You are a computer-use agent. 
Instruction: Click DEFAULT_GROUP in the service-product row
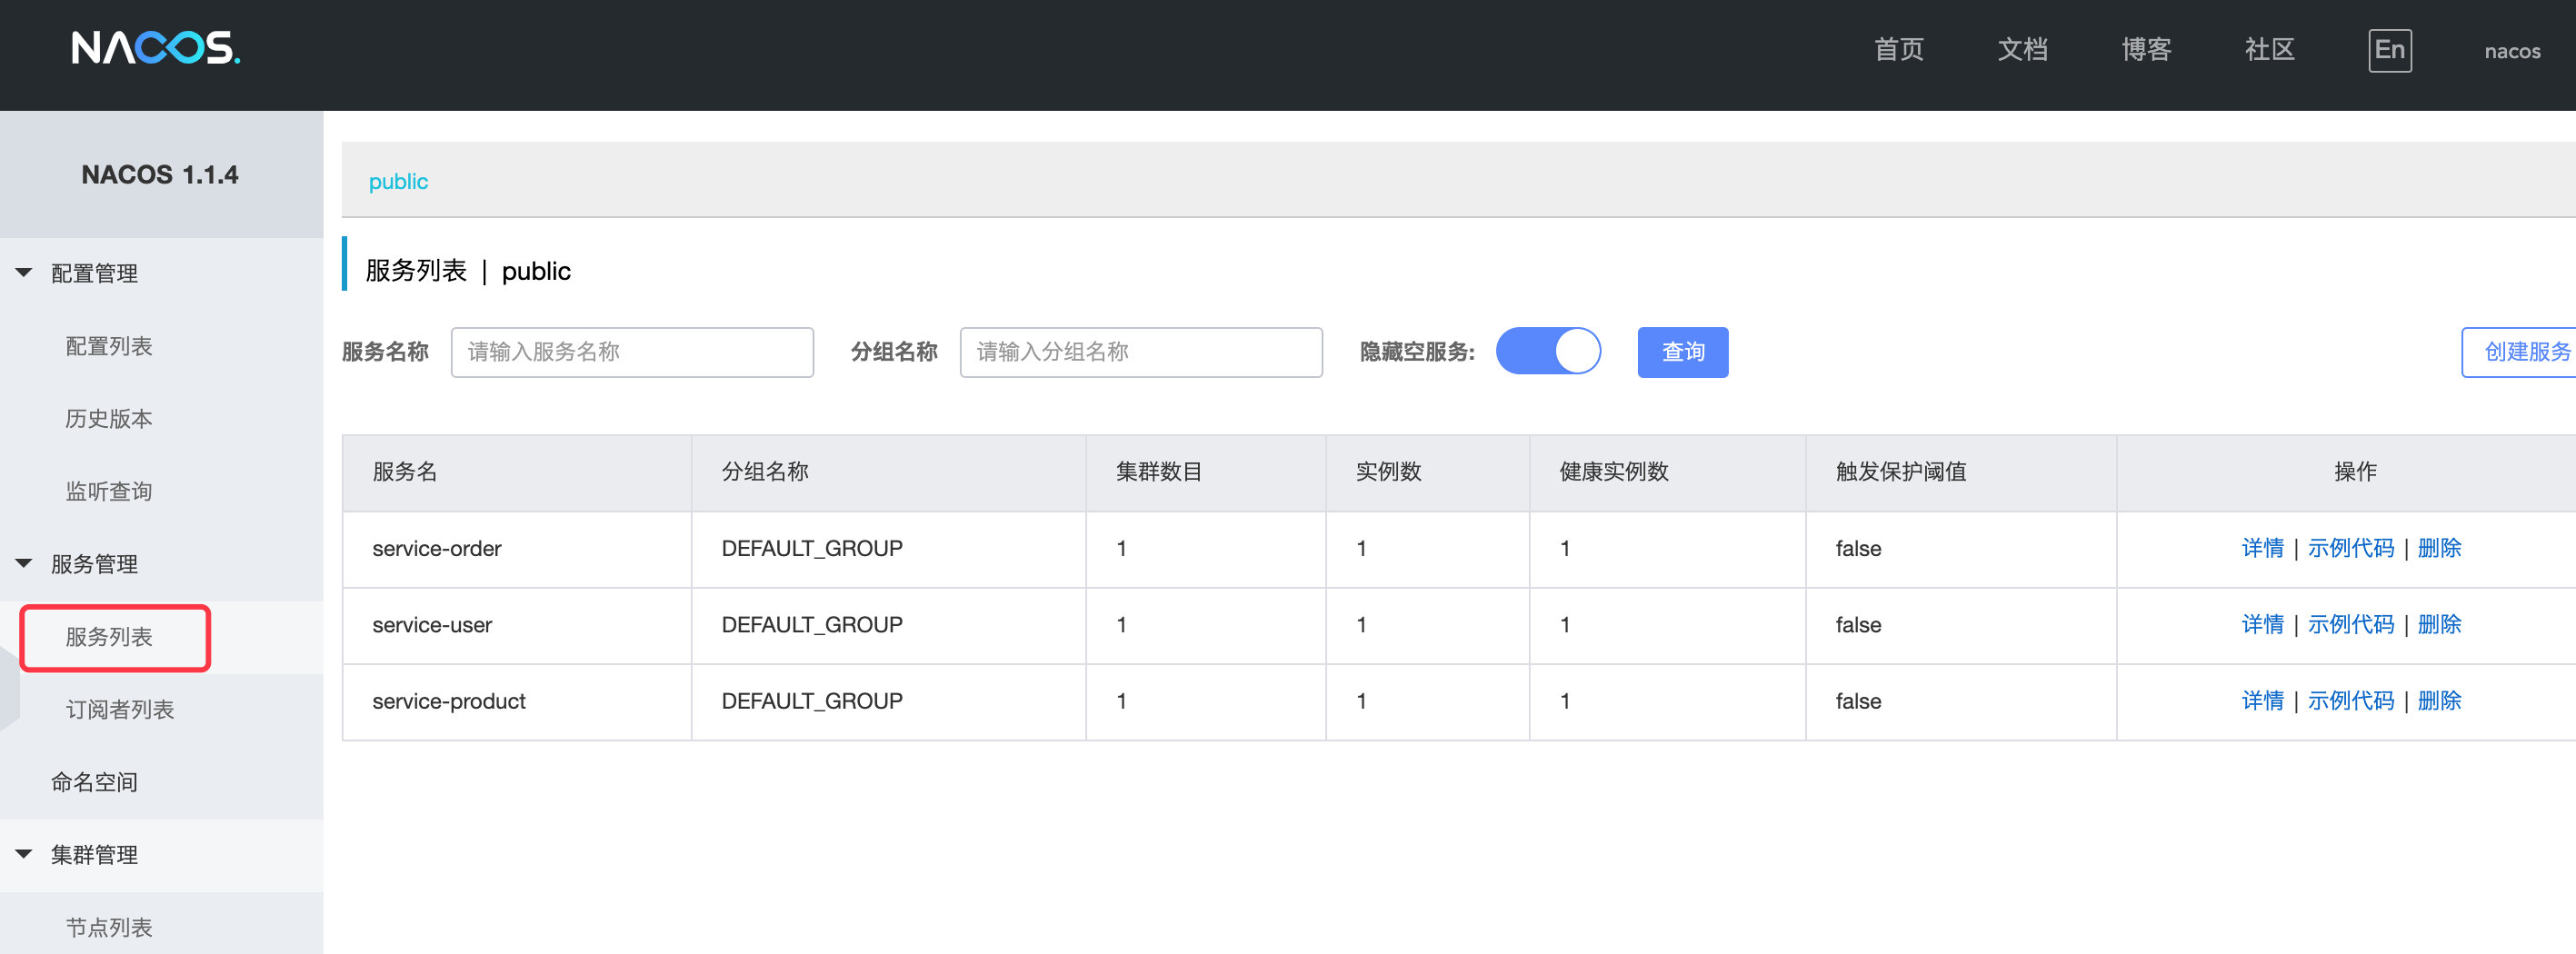[812, 701]
